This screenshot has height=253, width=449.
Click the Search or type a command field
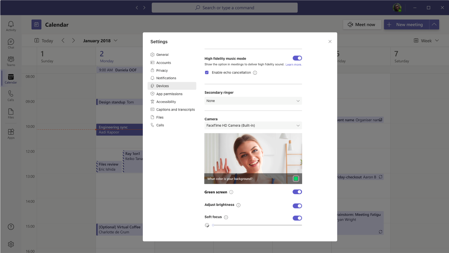224,7
